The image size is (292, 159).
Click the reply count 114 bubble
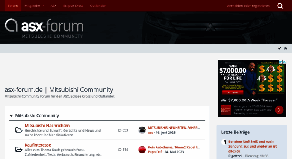tap(123, 150)
